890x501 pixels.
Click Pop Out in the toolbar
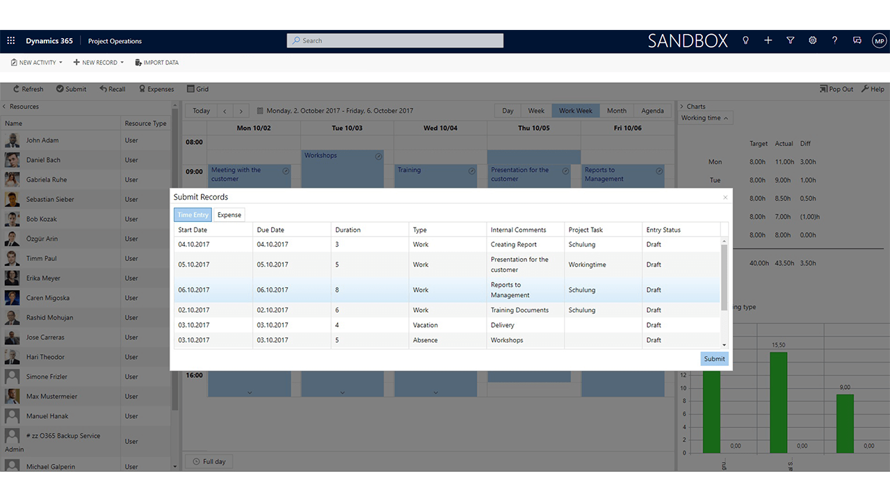(x=836, y=89)
